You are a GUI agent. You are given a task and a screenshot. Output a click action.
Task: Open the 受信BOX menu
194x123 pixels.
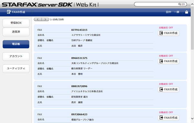(16, 23)
